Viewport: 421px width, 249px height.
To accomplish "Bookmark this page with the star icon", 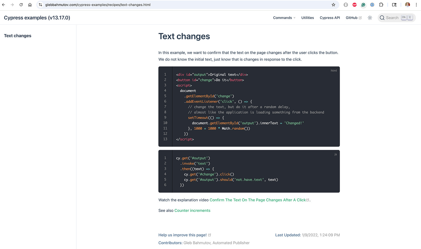I will coord(333,5).
